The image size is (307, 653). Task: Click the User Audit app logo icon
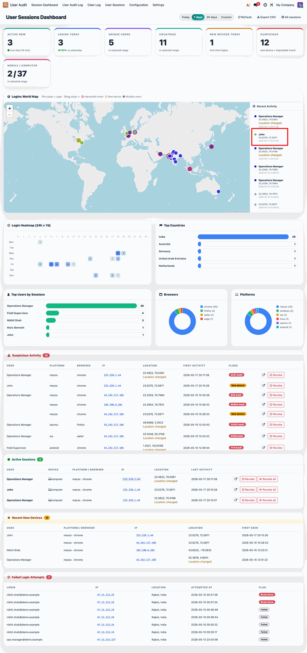pyautogui.click(x=5, y=5)
